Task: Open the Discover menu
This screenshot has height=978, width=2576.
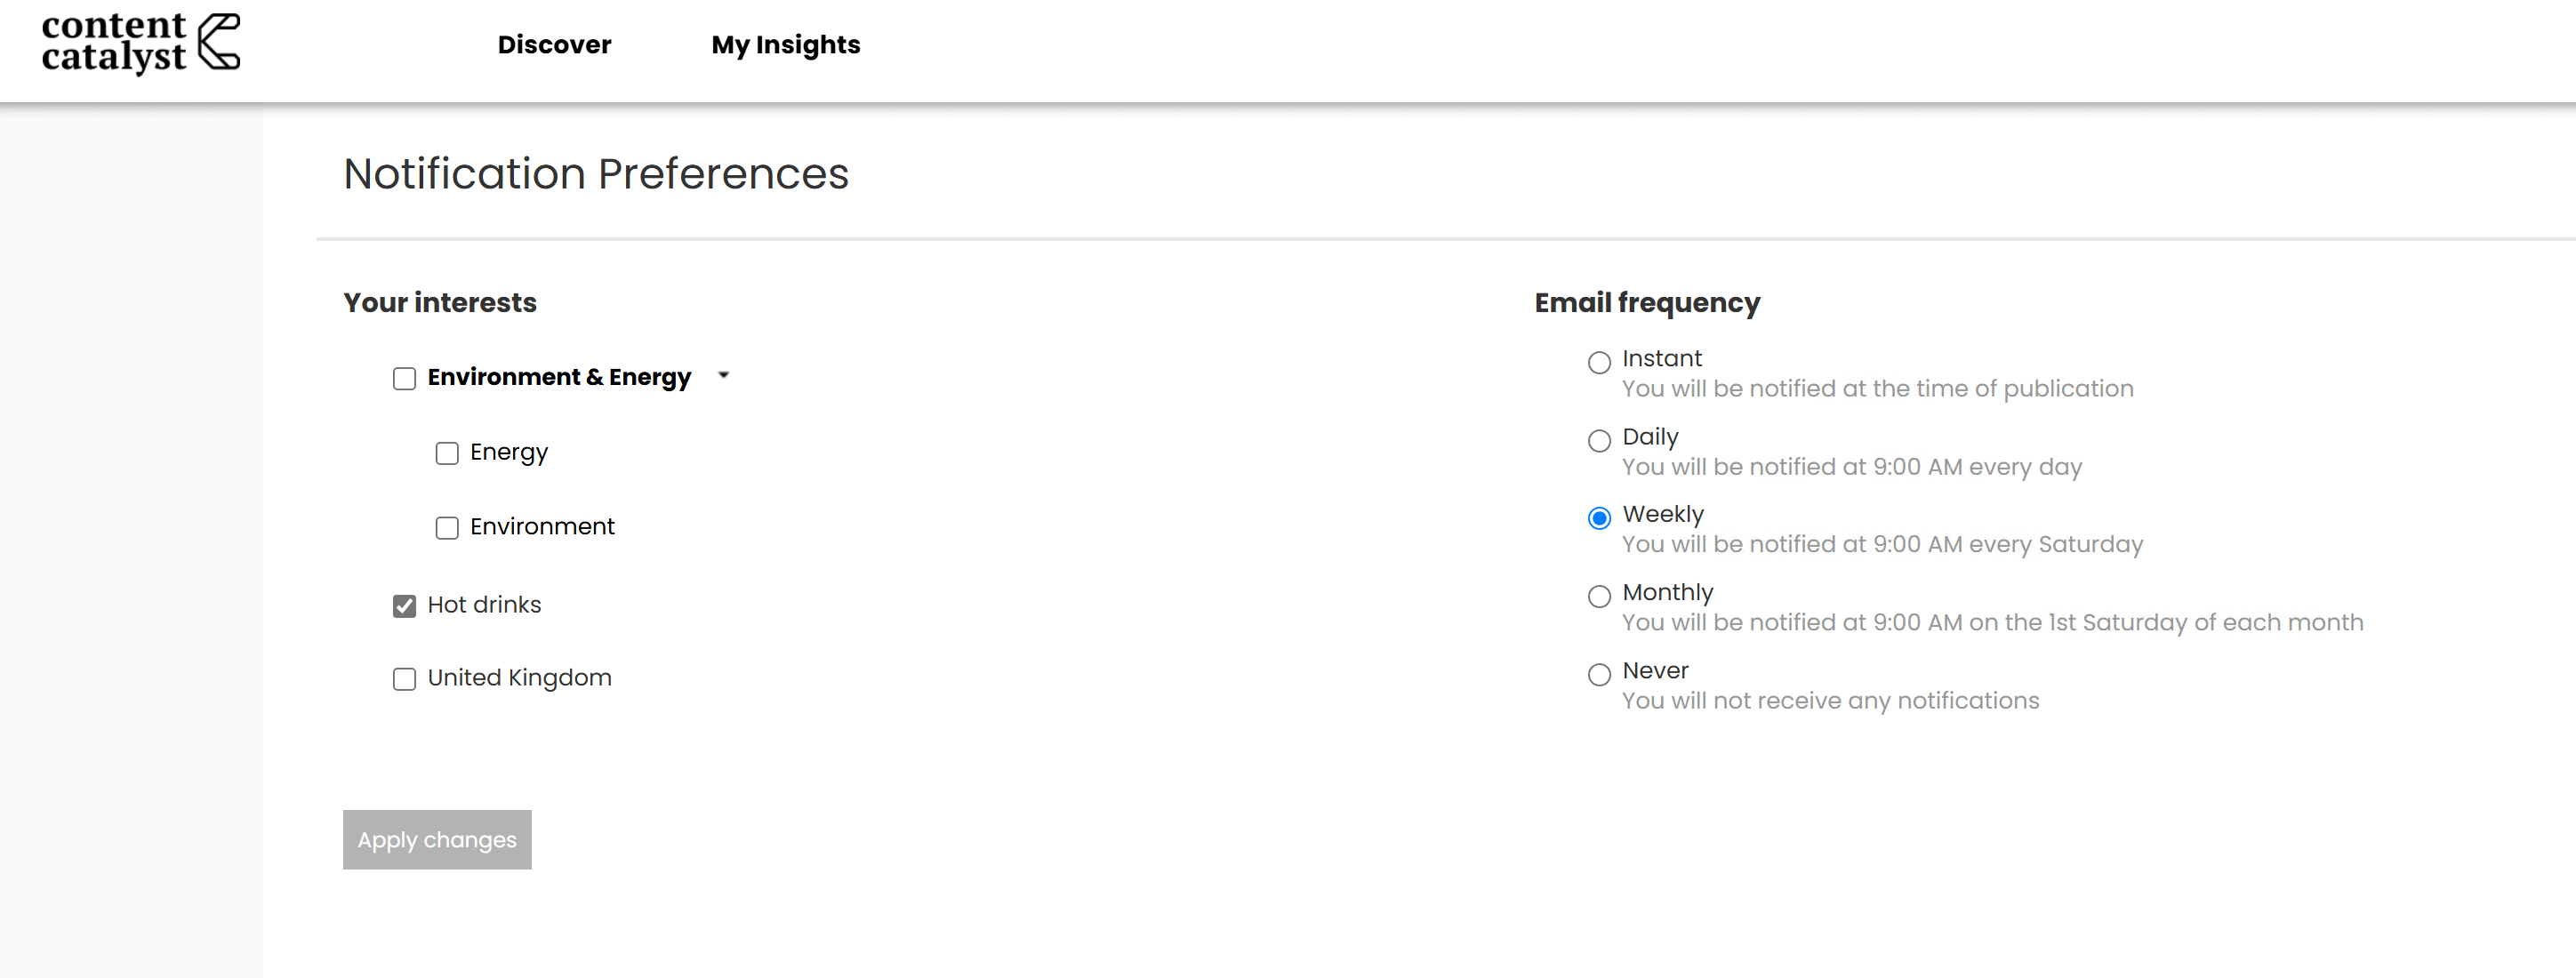Action: 554,45
